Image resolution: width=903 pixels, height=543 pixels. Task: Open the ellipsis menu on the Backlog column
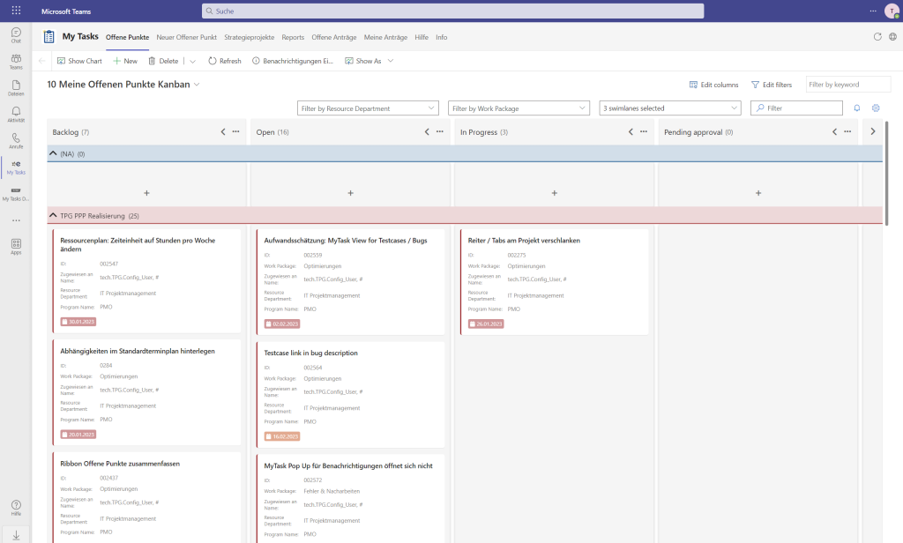[234, 130]
